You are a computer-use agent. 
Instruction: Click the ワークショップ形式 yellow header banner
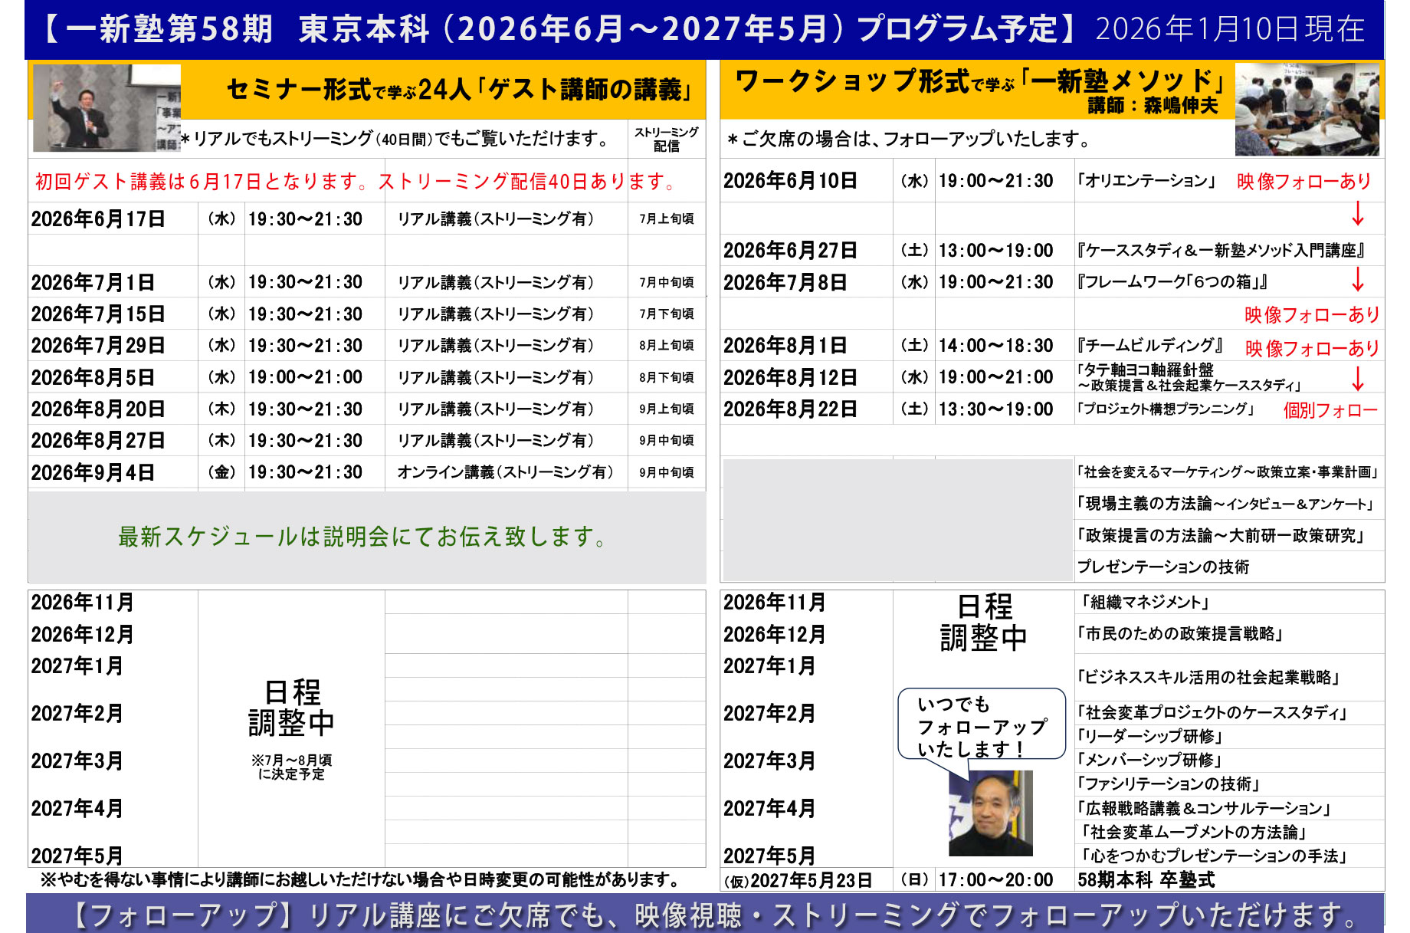pyautogui.click(x=977, y=90)
